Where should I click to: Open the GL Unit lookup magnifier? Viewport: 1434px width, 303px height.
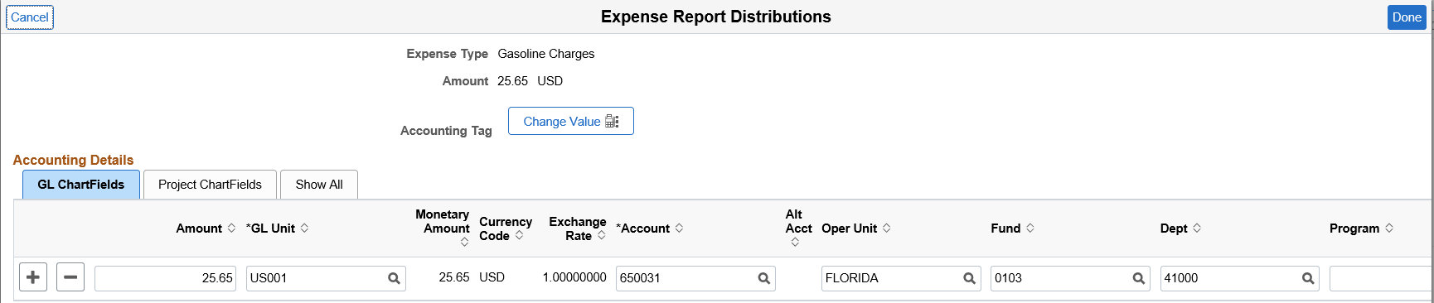[395, 278]
